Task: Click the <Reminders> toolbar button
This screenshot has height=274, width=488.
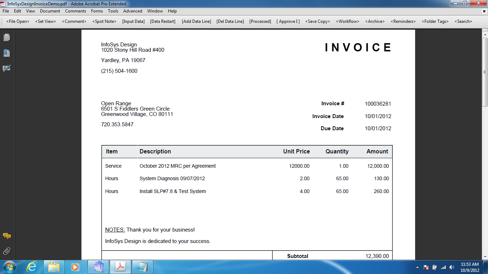Action: [x=403, y=21]
